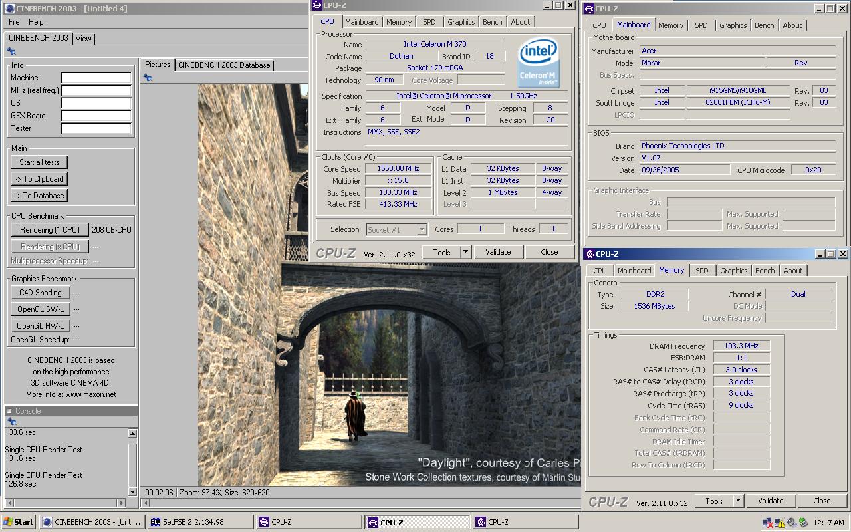Click the DRAM Frequency 103.3 MHz value
851x532 pixels.
coord(741,346)
